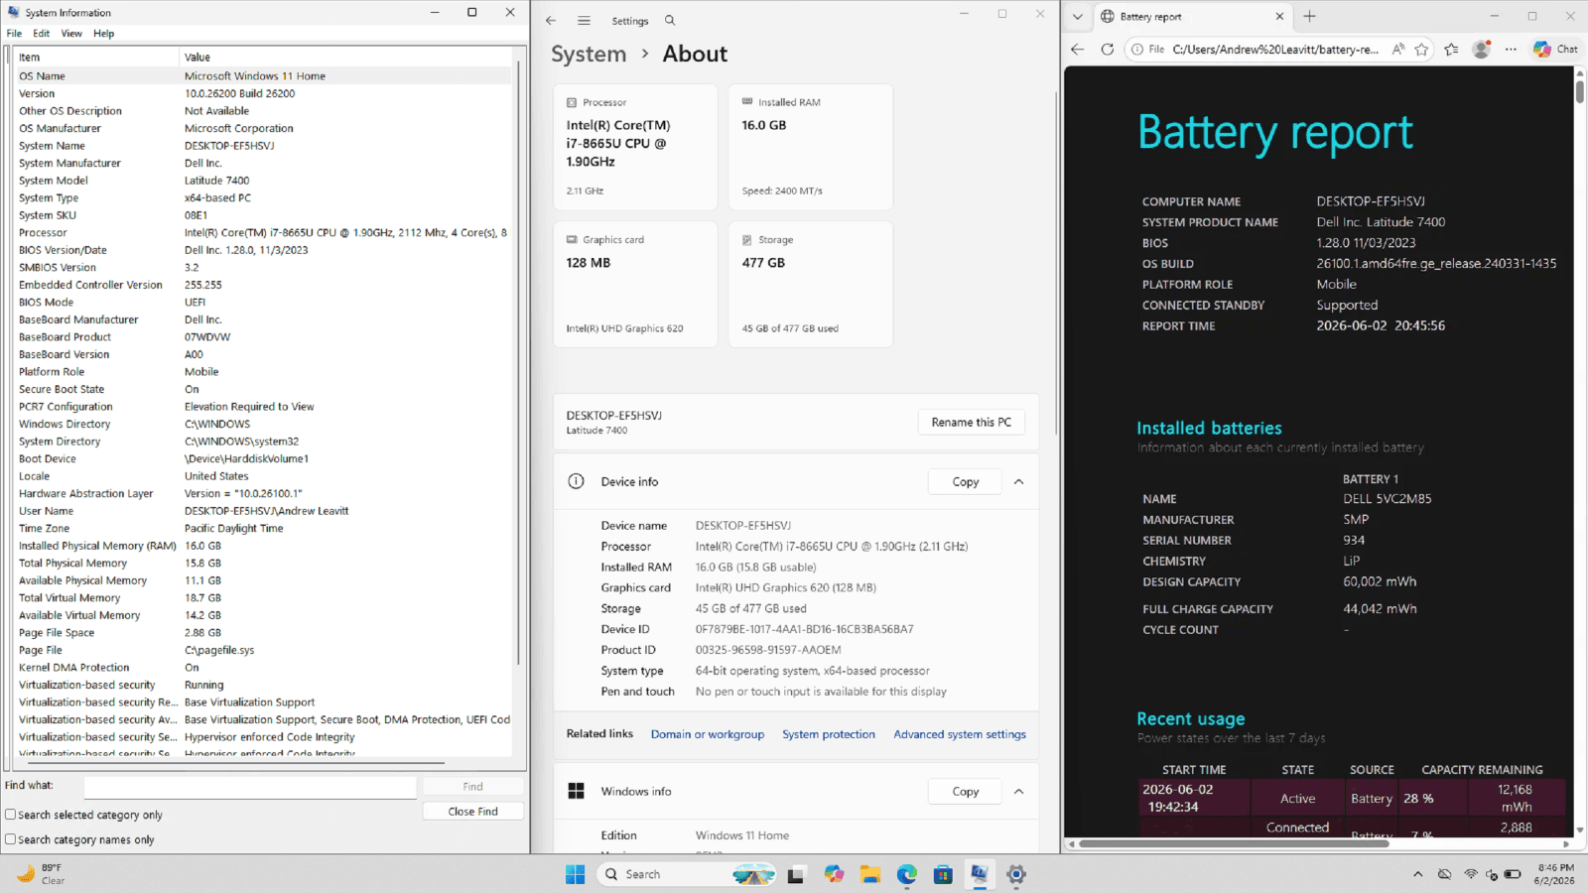Open Edge tab actions dropdown
Screen dimensions: 1588x893
click(1078, 16)
